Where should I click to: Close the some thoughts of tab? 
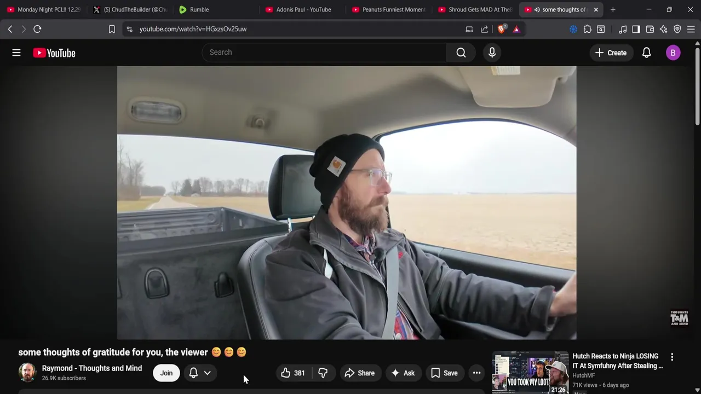coord(596,9)
